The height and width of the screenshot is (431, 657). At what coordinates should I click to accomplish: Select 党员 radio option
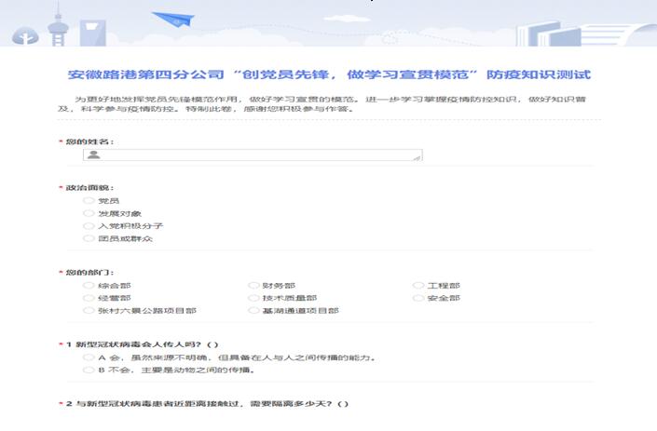89,200
